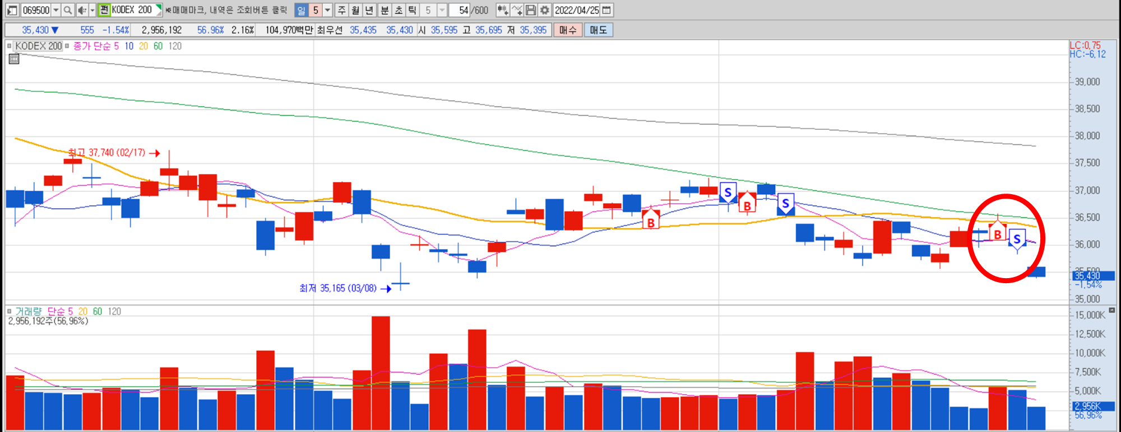This screenshot has width=1121, height=432.
Task: Click the 매수 buy button
Action: pos(568,30)
